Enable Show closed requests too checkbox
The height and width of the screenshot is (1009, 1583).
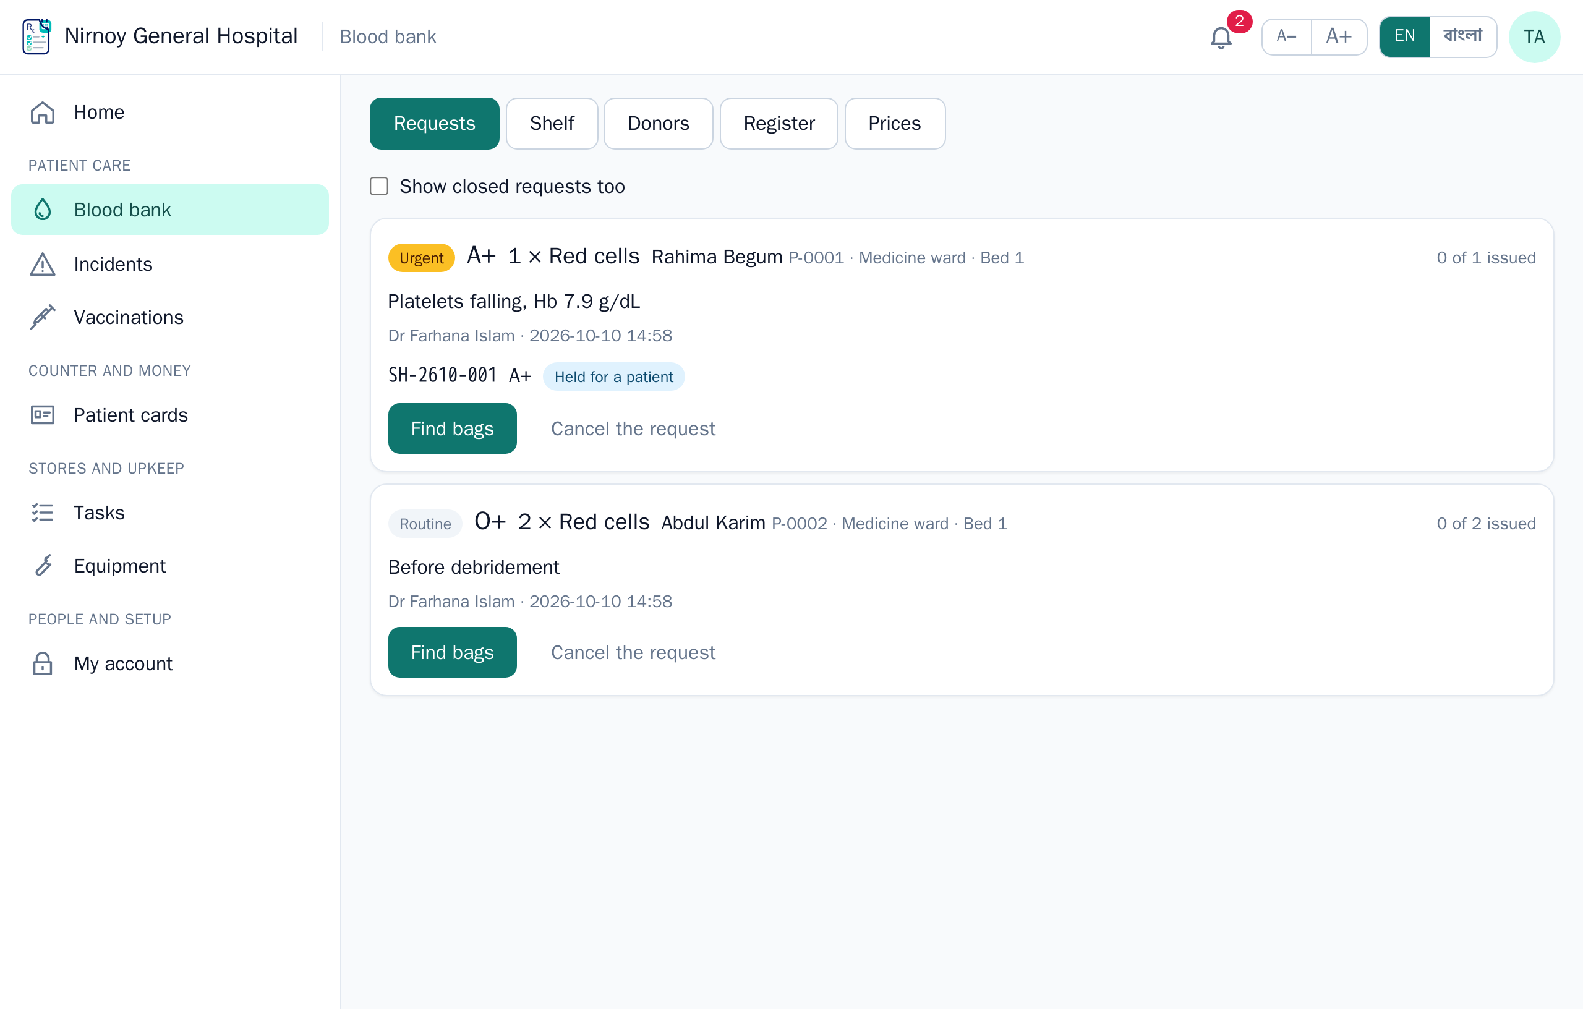(x=379, y=187)
